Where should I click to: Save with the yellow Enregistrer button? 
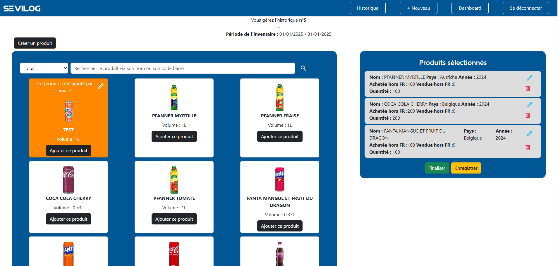(x=466, y=168)
